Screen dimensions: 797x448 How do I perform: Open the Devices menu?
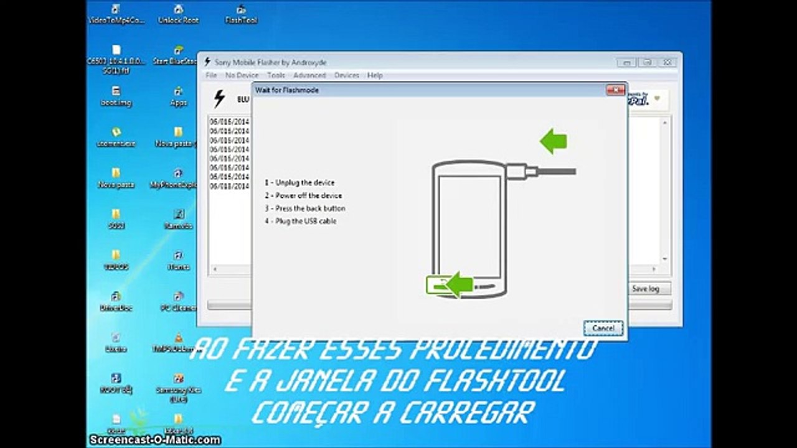tap(347, 75)
